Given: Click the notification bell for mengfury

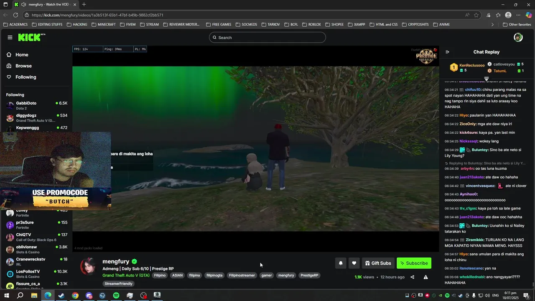Looking at the screenshot, I should click(x=341, y=263).
